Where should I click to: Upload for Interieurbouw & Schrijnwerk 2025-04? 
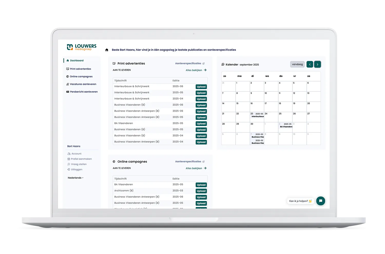pos(201,99)
